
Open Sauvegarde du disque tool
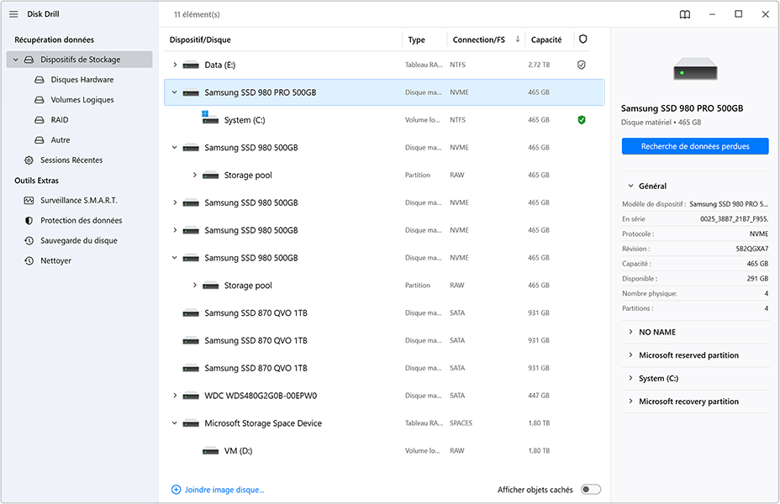point(79,240)
